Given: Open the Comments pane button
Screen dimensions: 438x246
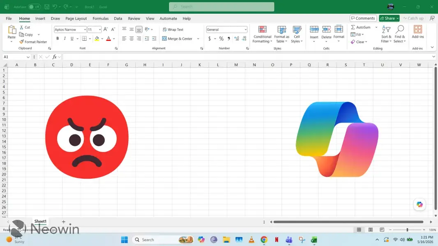Looking at the screenshot, I should tap(363, 18).
